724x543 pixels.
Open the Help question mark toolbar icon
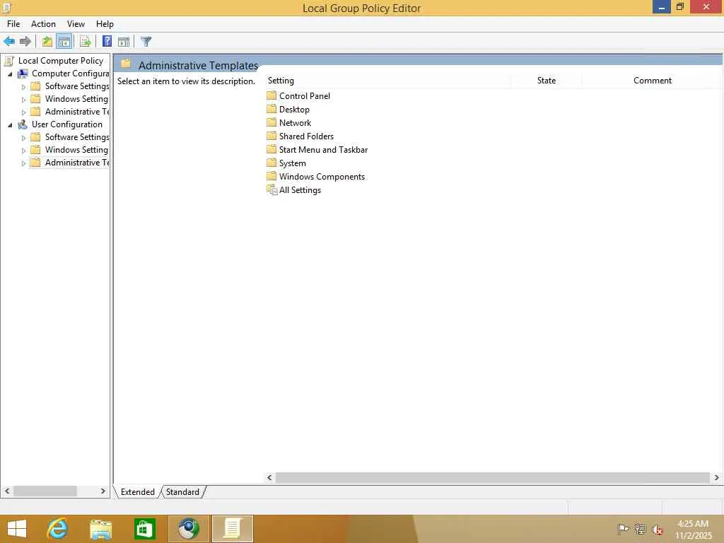[107, 42]
